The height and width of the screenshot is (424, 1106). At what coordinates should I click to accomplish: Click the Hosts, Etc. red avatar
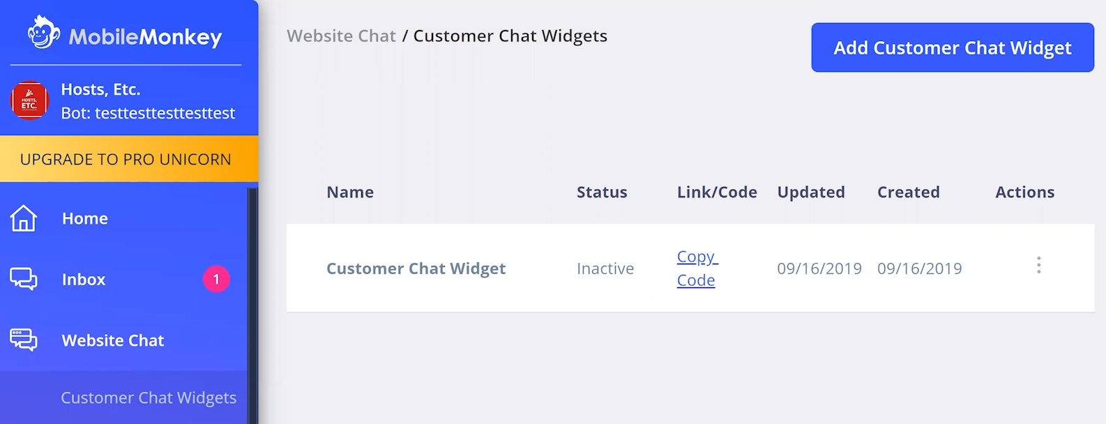[x=29, y=100]
